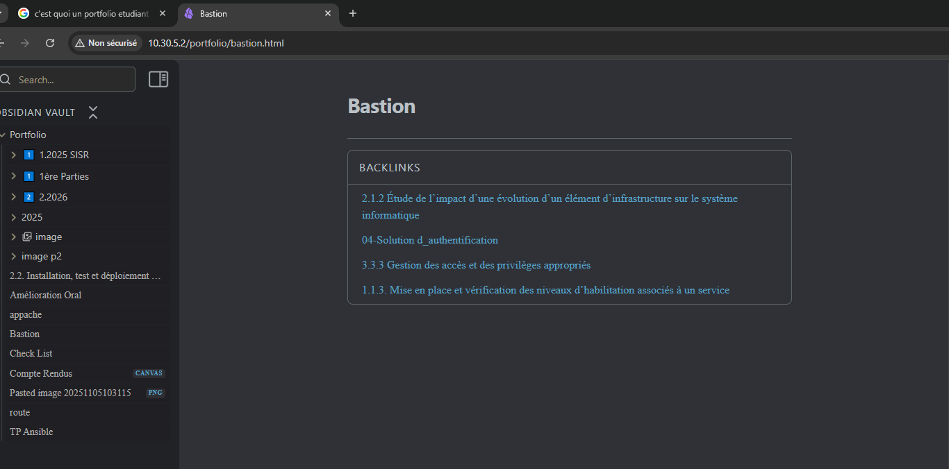
Task: Toggle the sidebar layout icon
Action: click(x=158, y=80)
